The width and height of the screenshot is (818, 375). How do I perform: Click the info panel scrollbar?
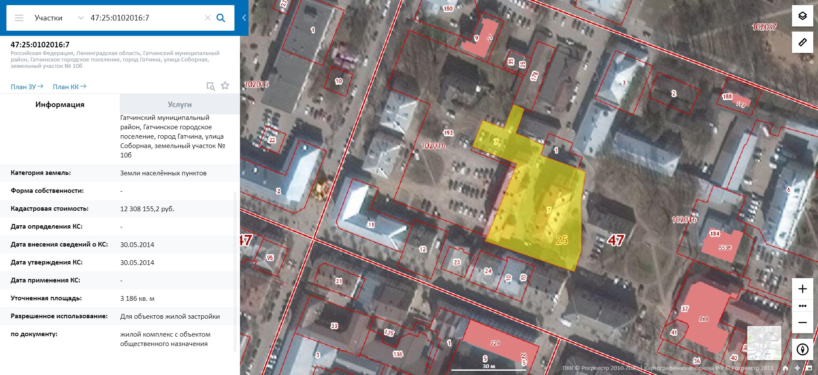point(235,272)
